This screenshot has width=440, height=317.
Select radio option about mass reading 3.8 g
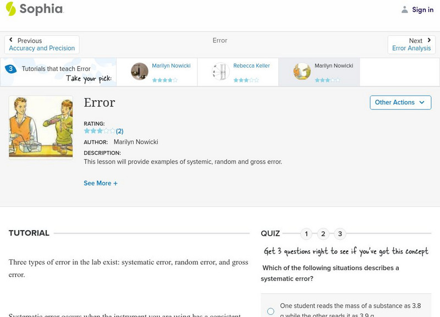tap(271, 311)
